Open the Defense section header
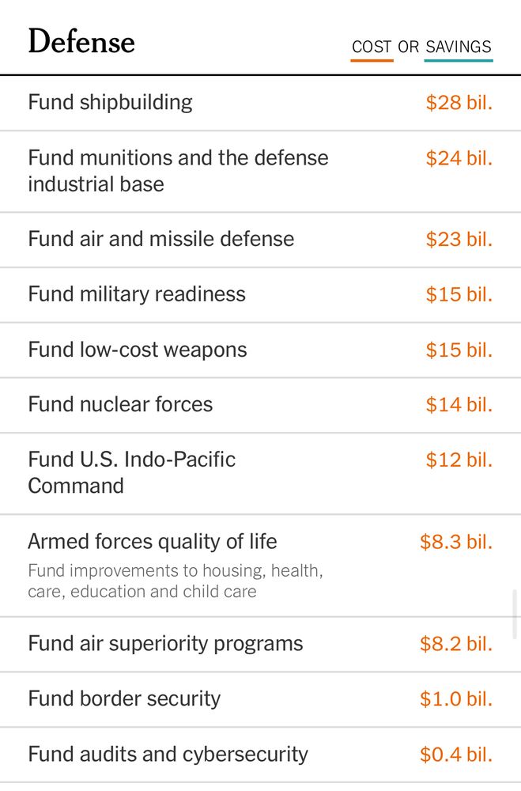 tap(81, 42)
